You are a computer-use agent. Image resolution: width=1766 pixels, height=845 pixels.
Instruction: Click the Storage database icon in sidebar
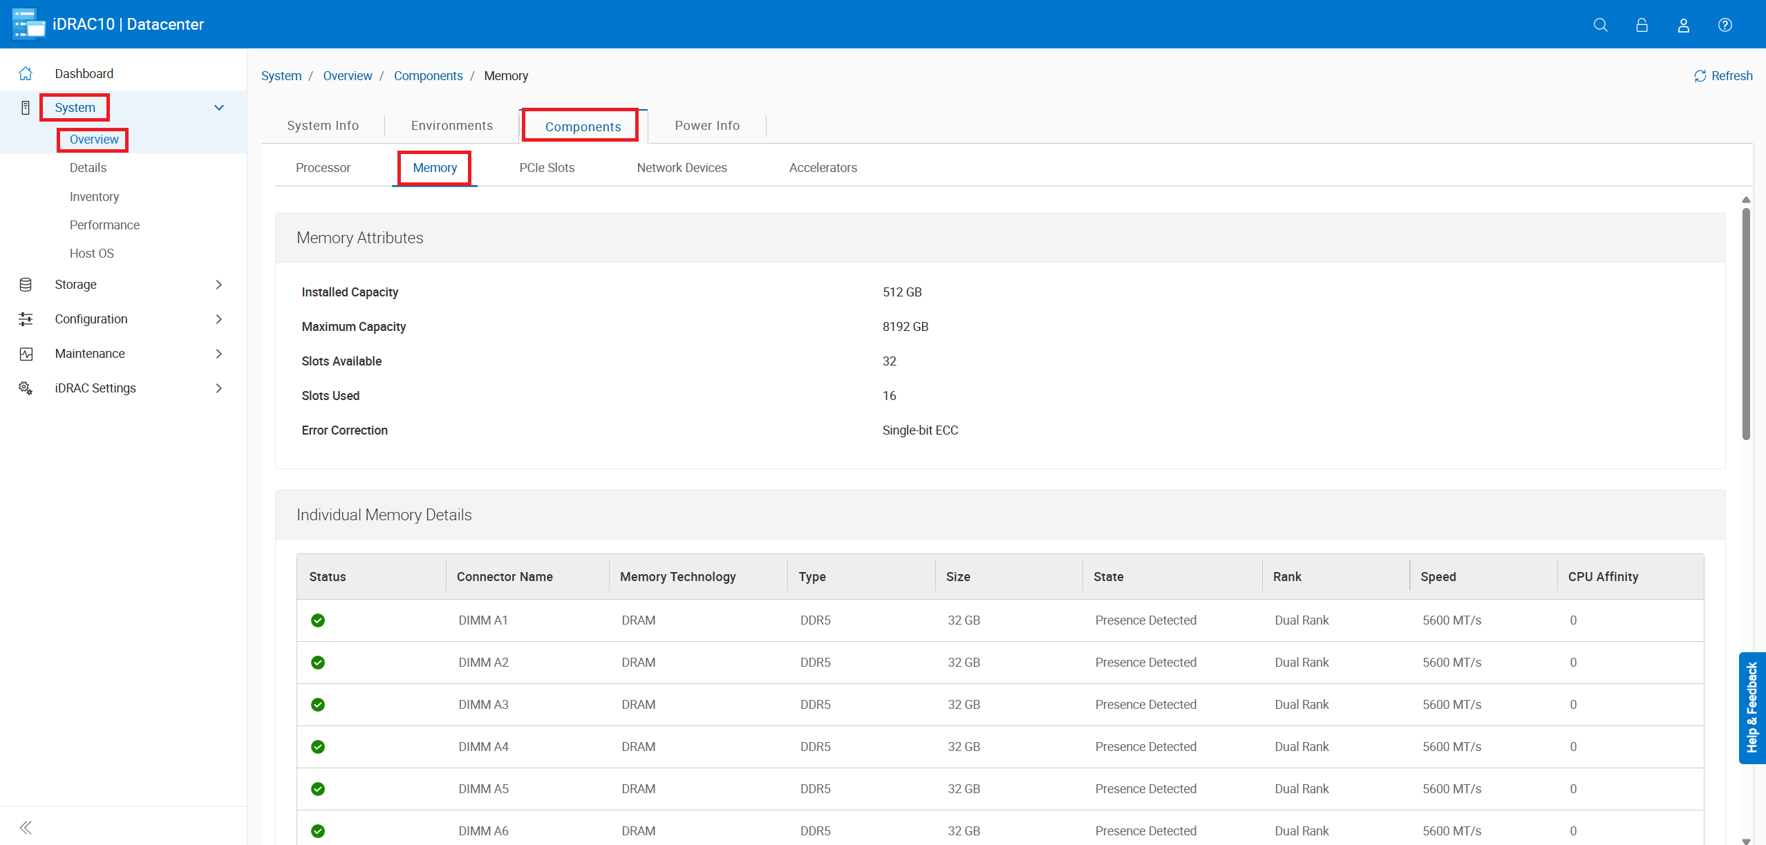point(26,285)
